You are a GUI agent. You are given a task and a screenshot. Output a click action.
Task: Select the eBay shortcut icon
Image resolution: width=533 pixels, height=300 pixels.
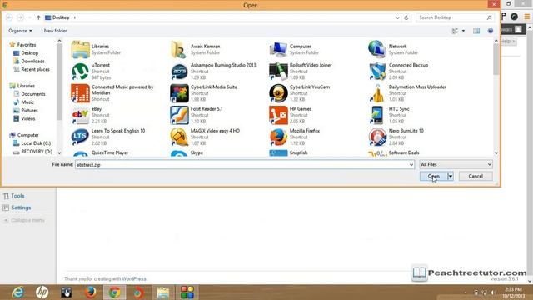click(x=80, y=115)
